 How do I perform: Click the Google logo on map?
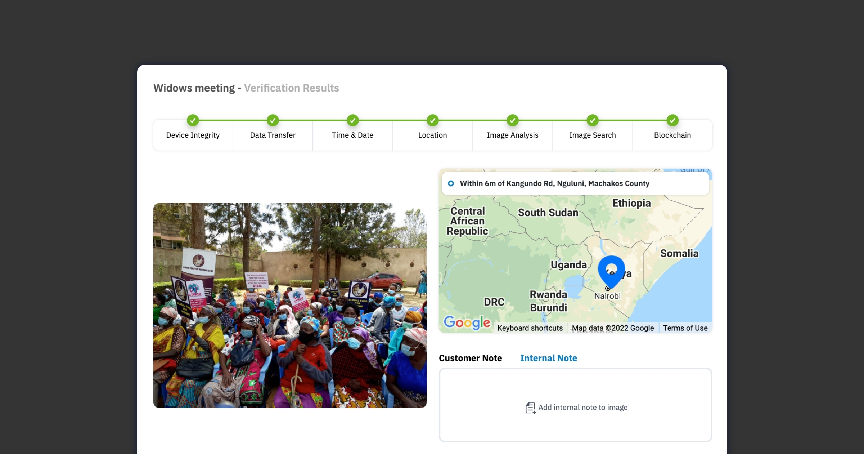click(467, 322)
